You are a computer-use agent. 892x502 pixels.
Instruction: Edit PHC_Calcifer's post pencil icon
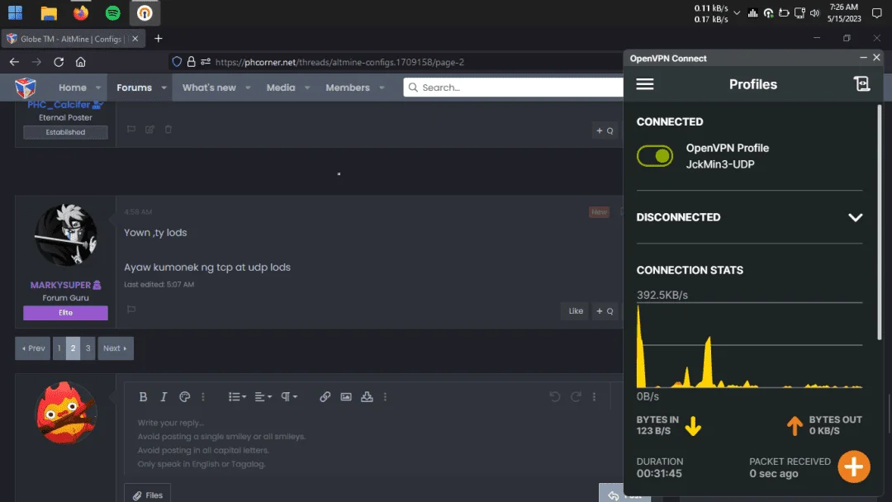click(149, 129)
